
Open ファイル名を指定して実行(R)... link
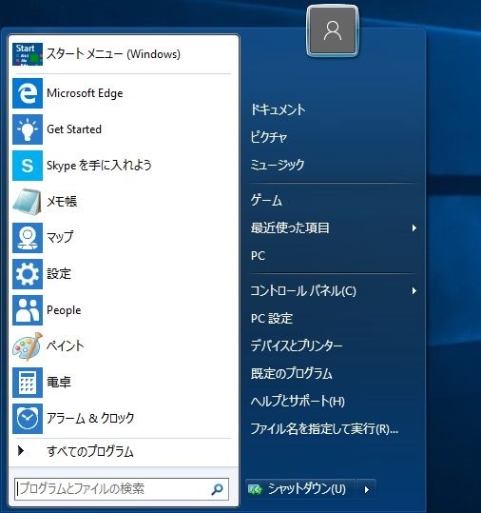tap(324, 428)
